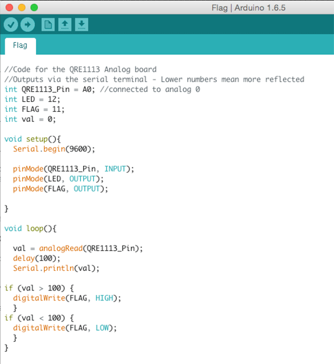
Task: Click the 'Serial.println(val);' line
Action: (x=56, y=269)
